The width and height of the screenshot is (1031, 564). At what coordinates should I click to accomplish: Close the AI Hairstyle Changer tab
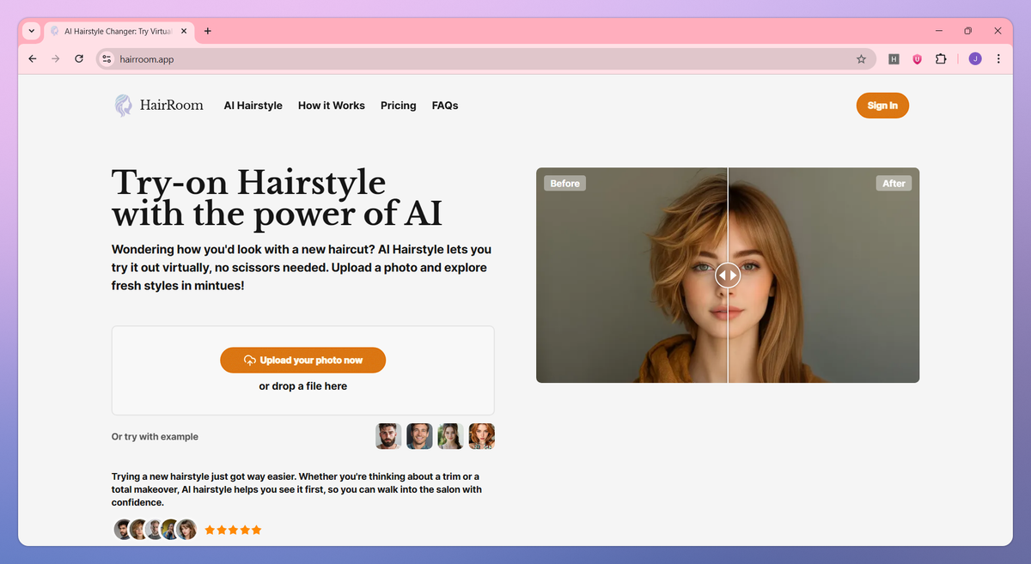click(186, 31)
